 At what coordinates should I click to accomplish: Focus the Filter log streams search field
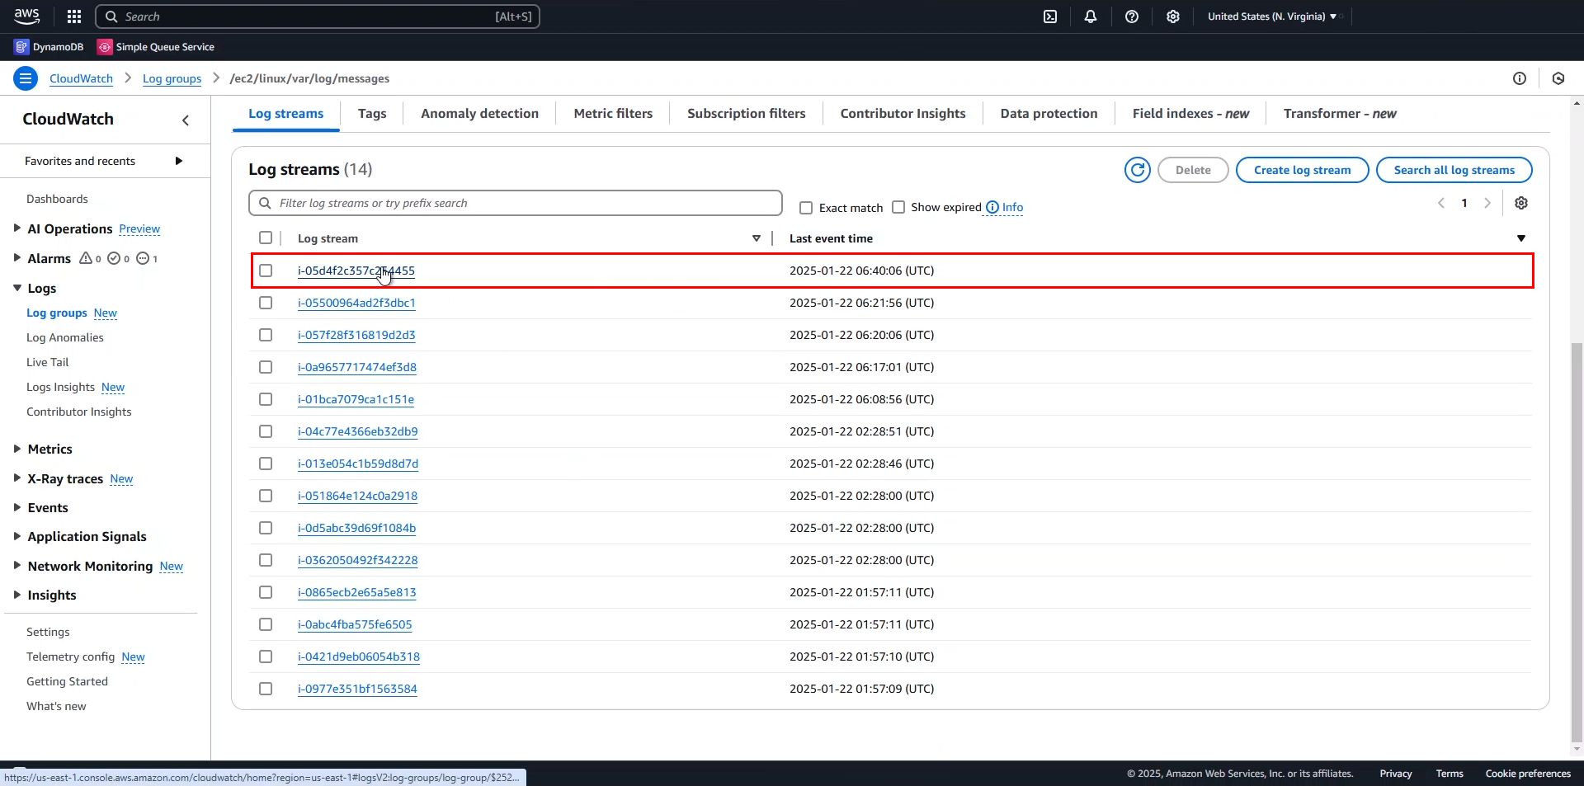click(x=516, y=203)
